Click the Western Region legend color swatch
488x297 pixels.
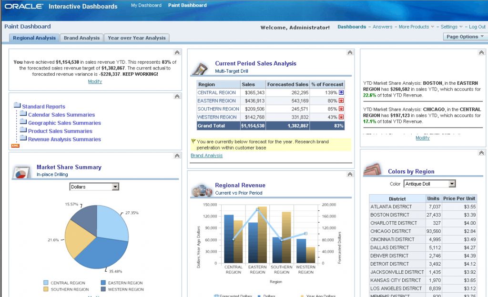[x=103, y=289]
